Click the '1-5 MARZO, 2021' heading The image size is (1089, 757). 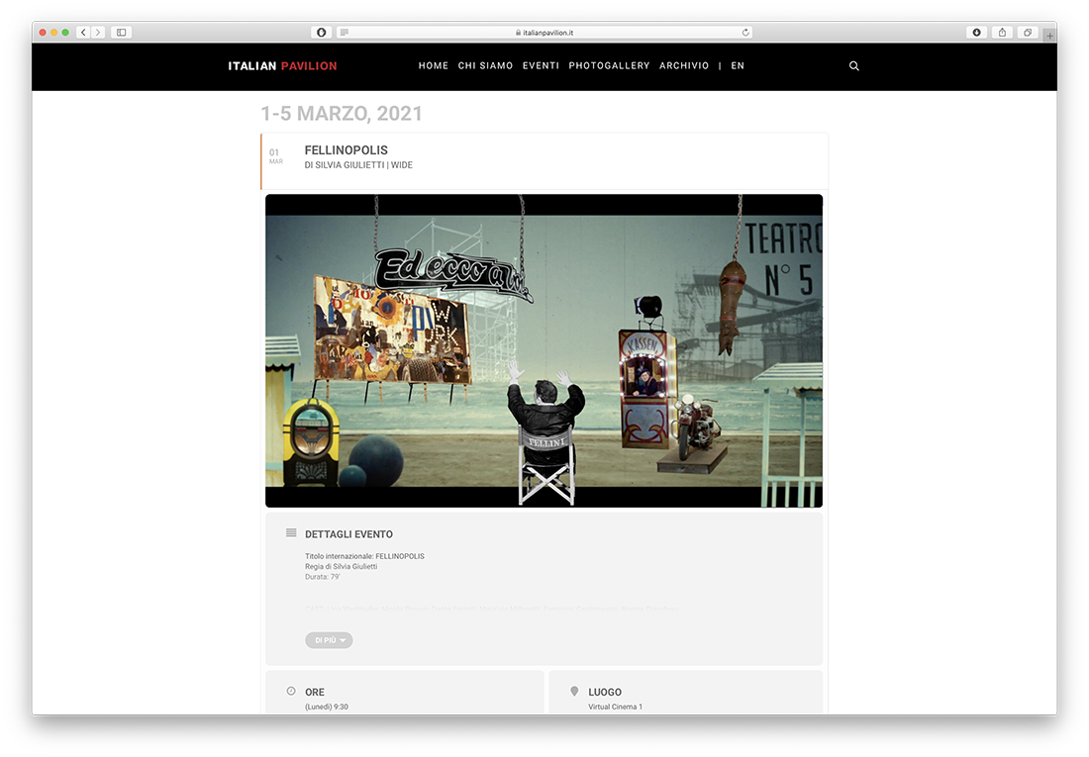(x=342, y=113)
